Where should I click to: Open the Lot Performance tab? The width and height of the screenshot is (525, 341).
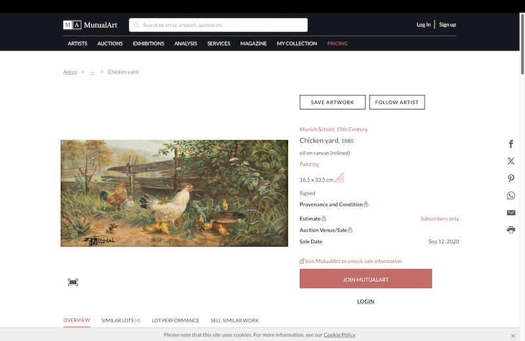[175, 320]
